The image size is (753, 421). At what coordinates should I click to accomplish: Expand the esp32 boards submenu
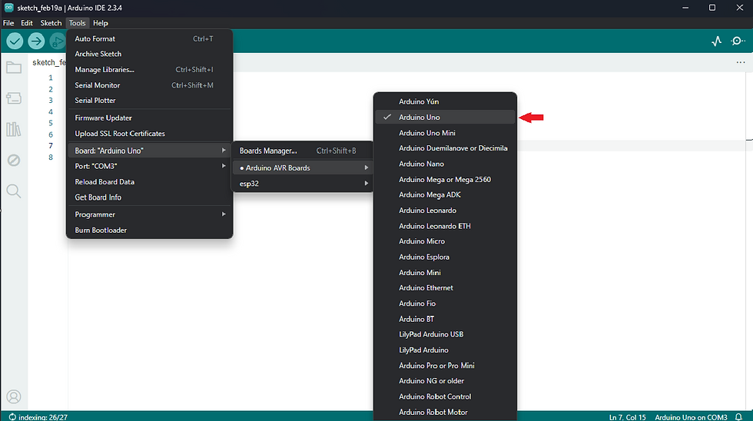(x=303, y=184)
